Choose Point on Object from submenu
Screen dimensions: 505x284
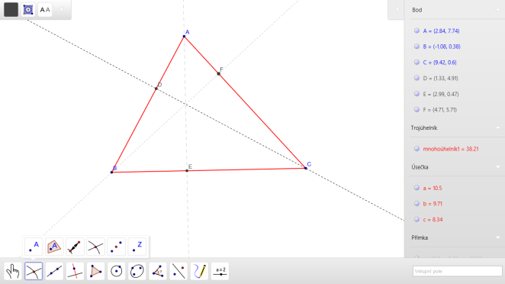tap(54, 247)
